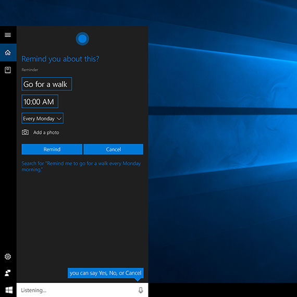Open Cortana settings gear icon
Image resolution: width=297 pixels, height=297 pixels.
tap(8, 257)
